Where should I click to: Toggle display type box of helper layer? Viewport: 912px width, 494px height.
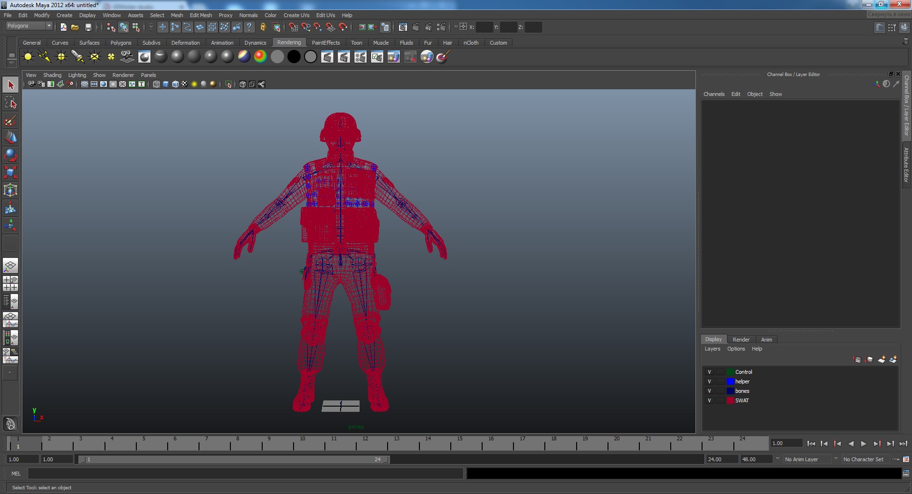click(x=720, y=381)
